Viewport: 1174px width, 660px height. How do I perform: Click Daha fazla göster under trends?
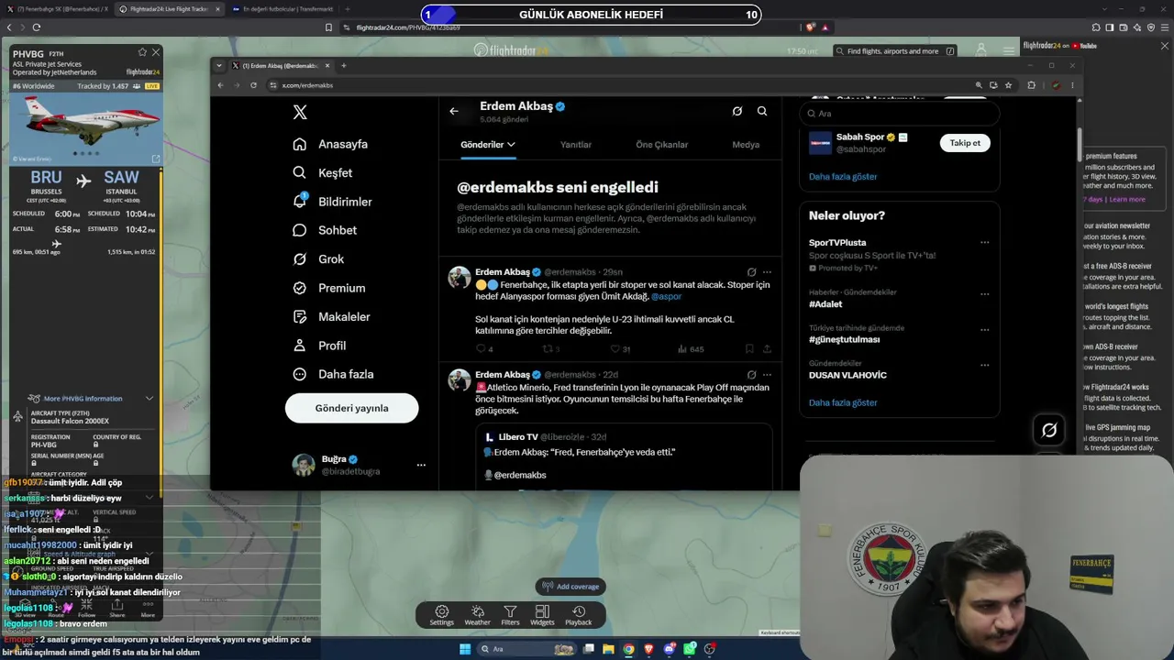(843, 402)
